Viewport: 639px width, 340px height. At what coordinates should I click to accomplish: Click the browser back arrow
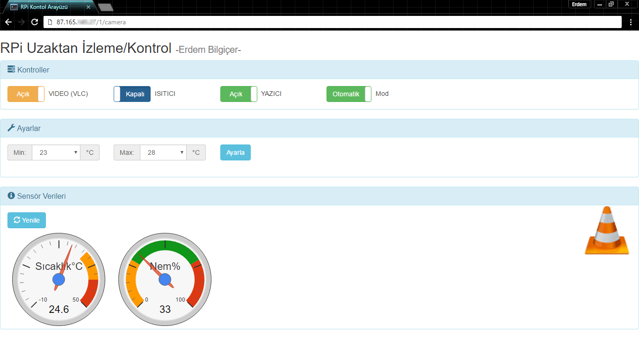[8, 22]
